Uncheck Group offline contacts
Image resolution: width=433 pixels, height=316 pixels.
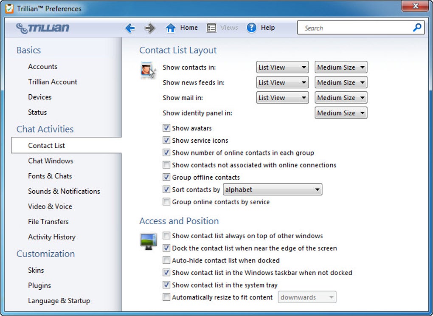[166, 178]
